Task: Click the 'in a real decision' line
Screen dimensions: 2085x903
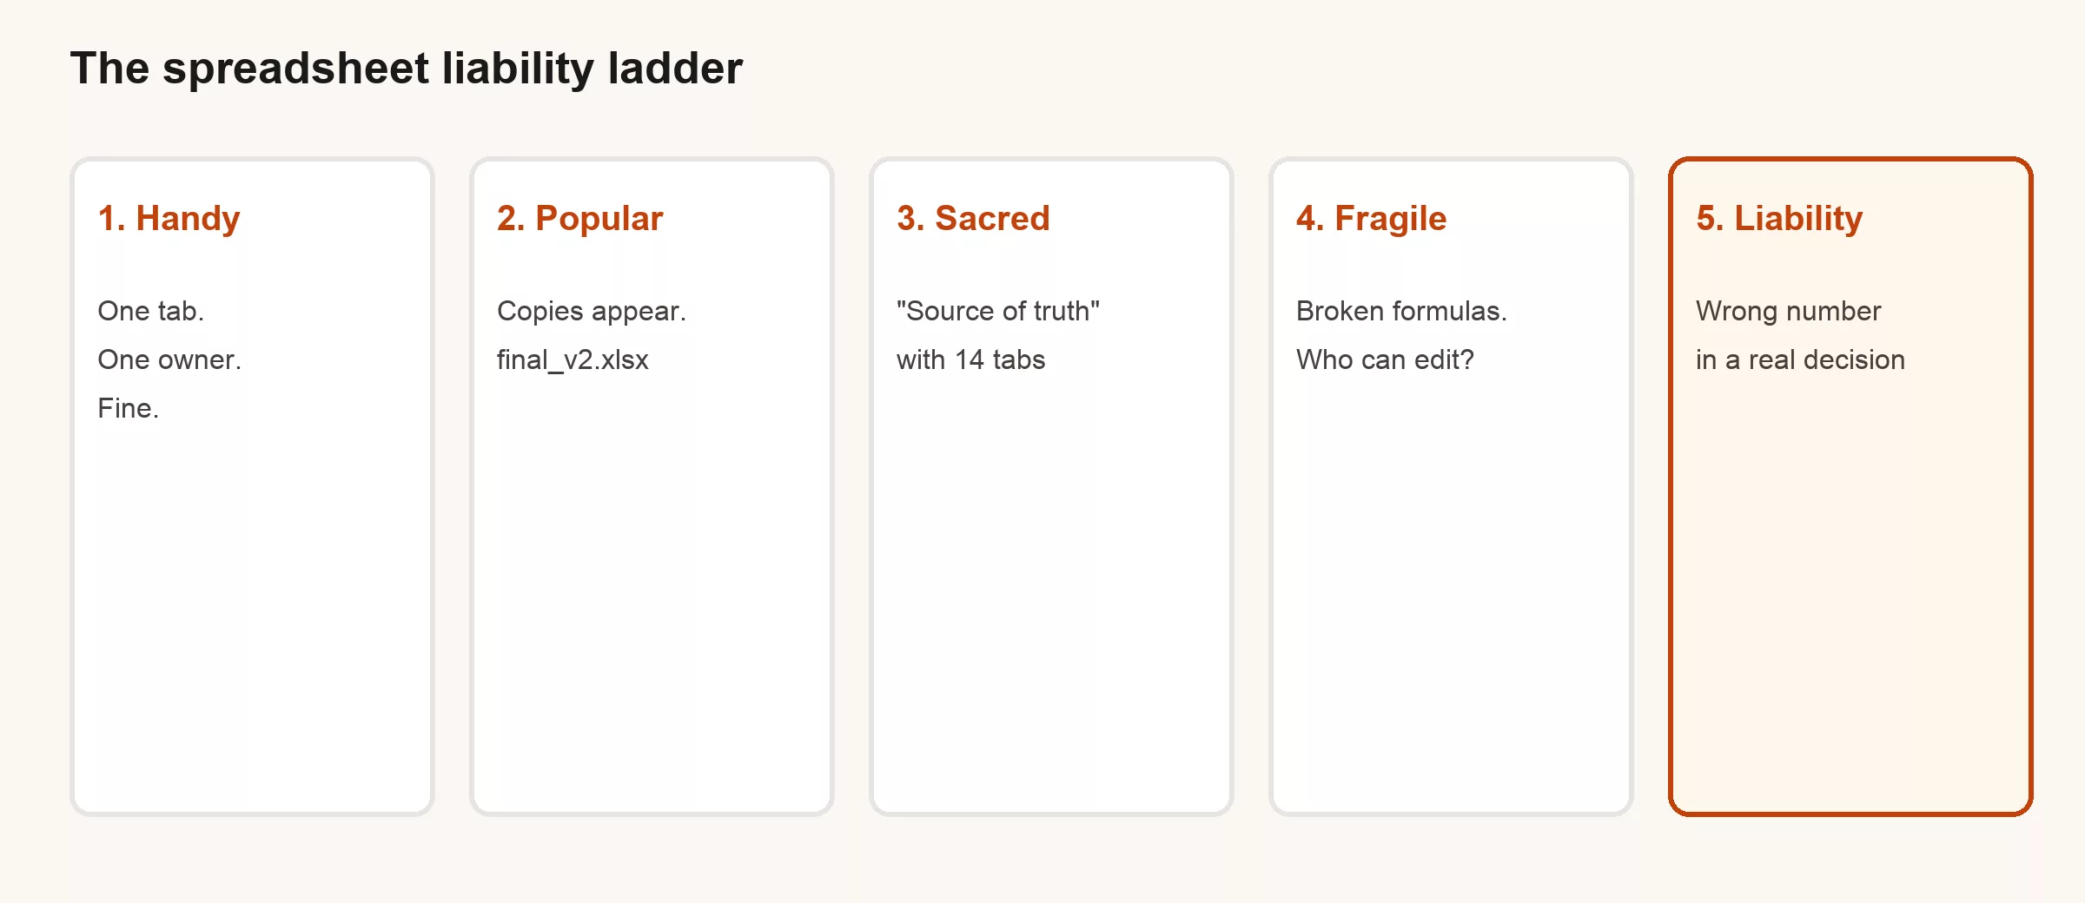Action: point(1800,359)
